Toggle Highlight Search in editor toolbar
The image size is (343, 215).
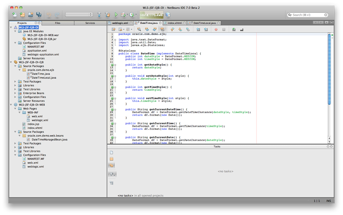click(162, 29)
